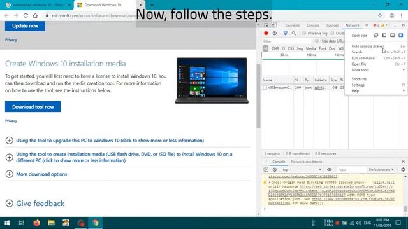The width and height of the screenshot is (408, 229).
Task: Clear the network log icon
Action: [275, 33]
